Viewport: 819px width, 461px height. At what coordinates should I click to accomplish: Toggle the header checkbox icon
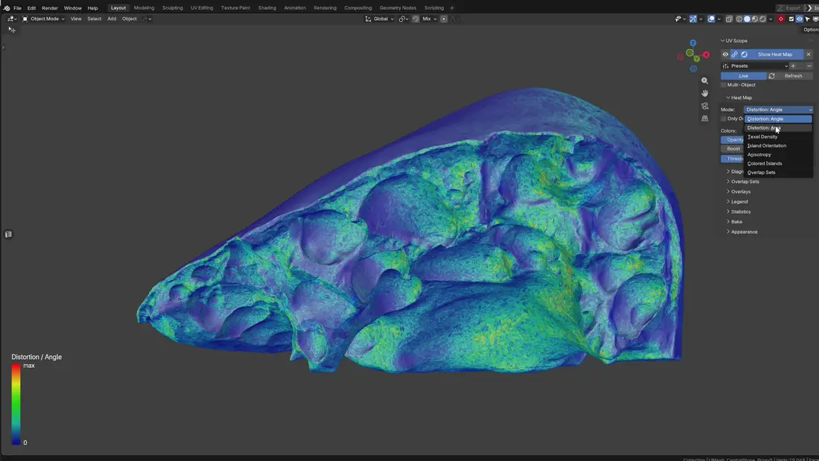pos(791,19)
